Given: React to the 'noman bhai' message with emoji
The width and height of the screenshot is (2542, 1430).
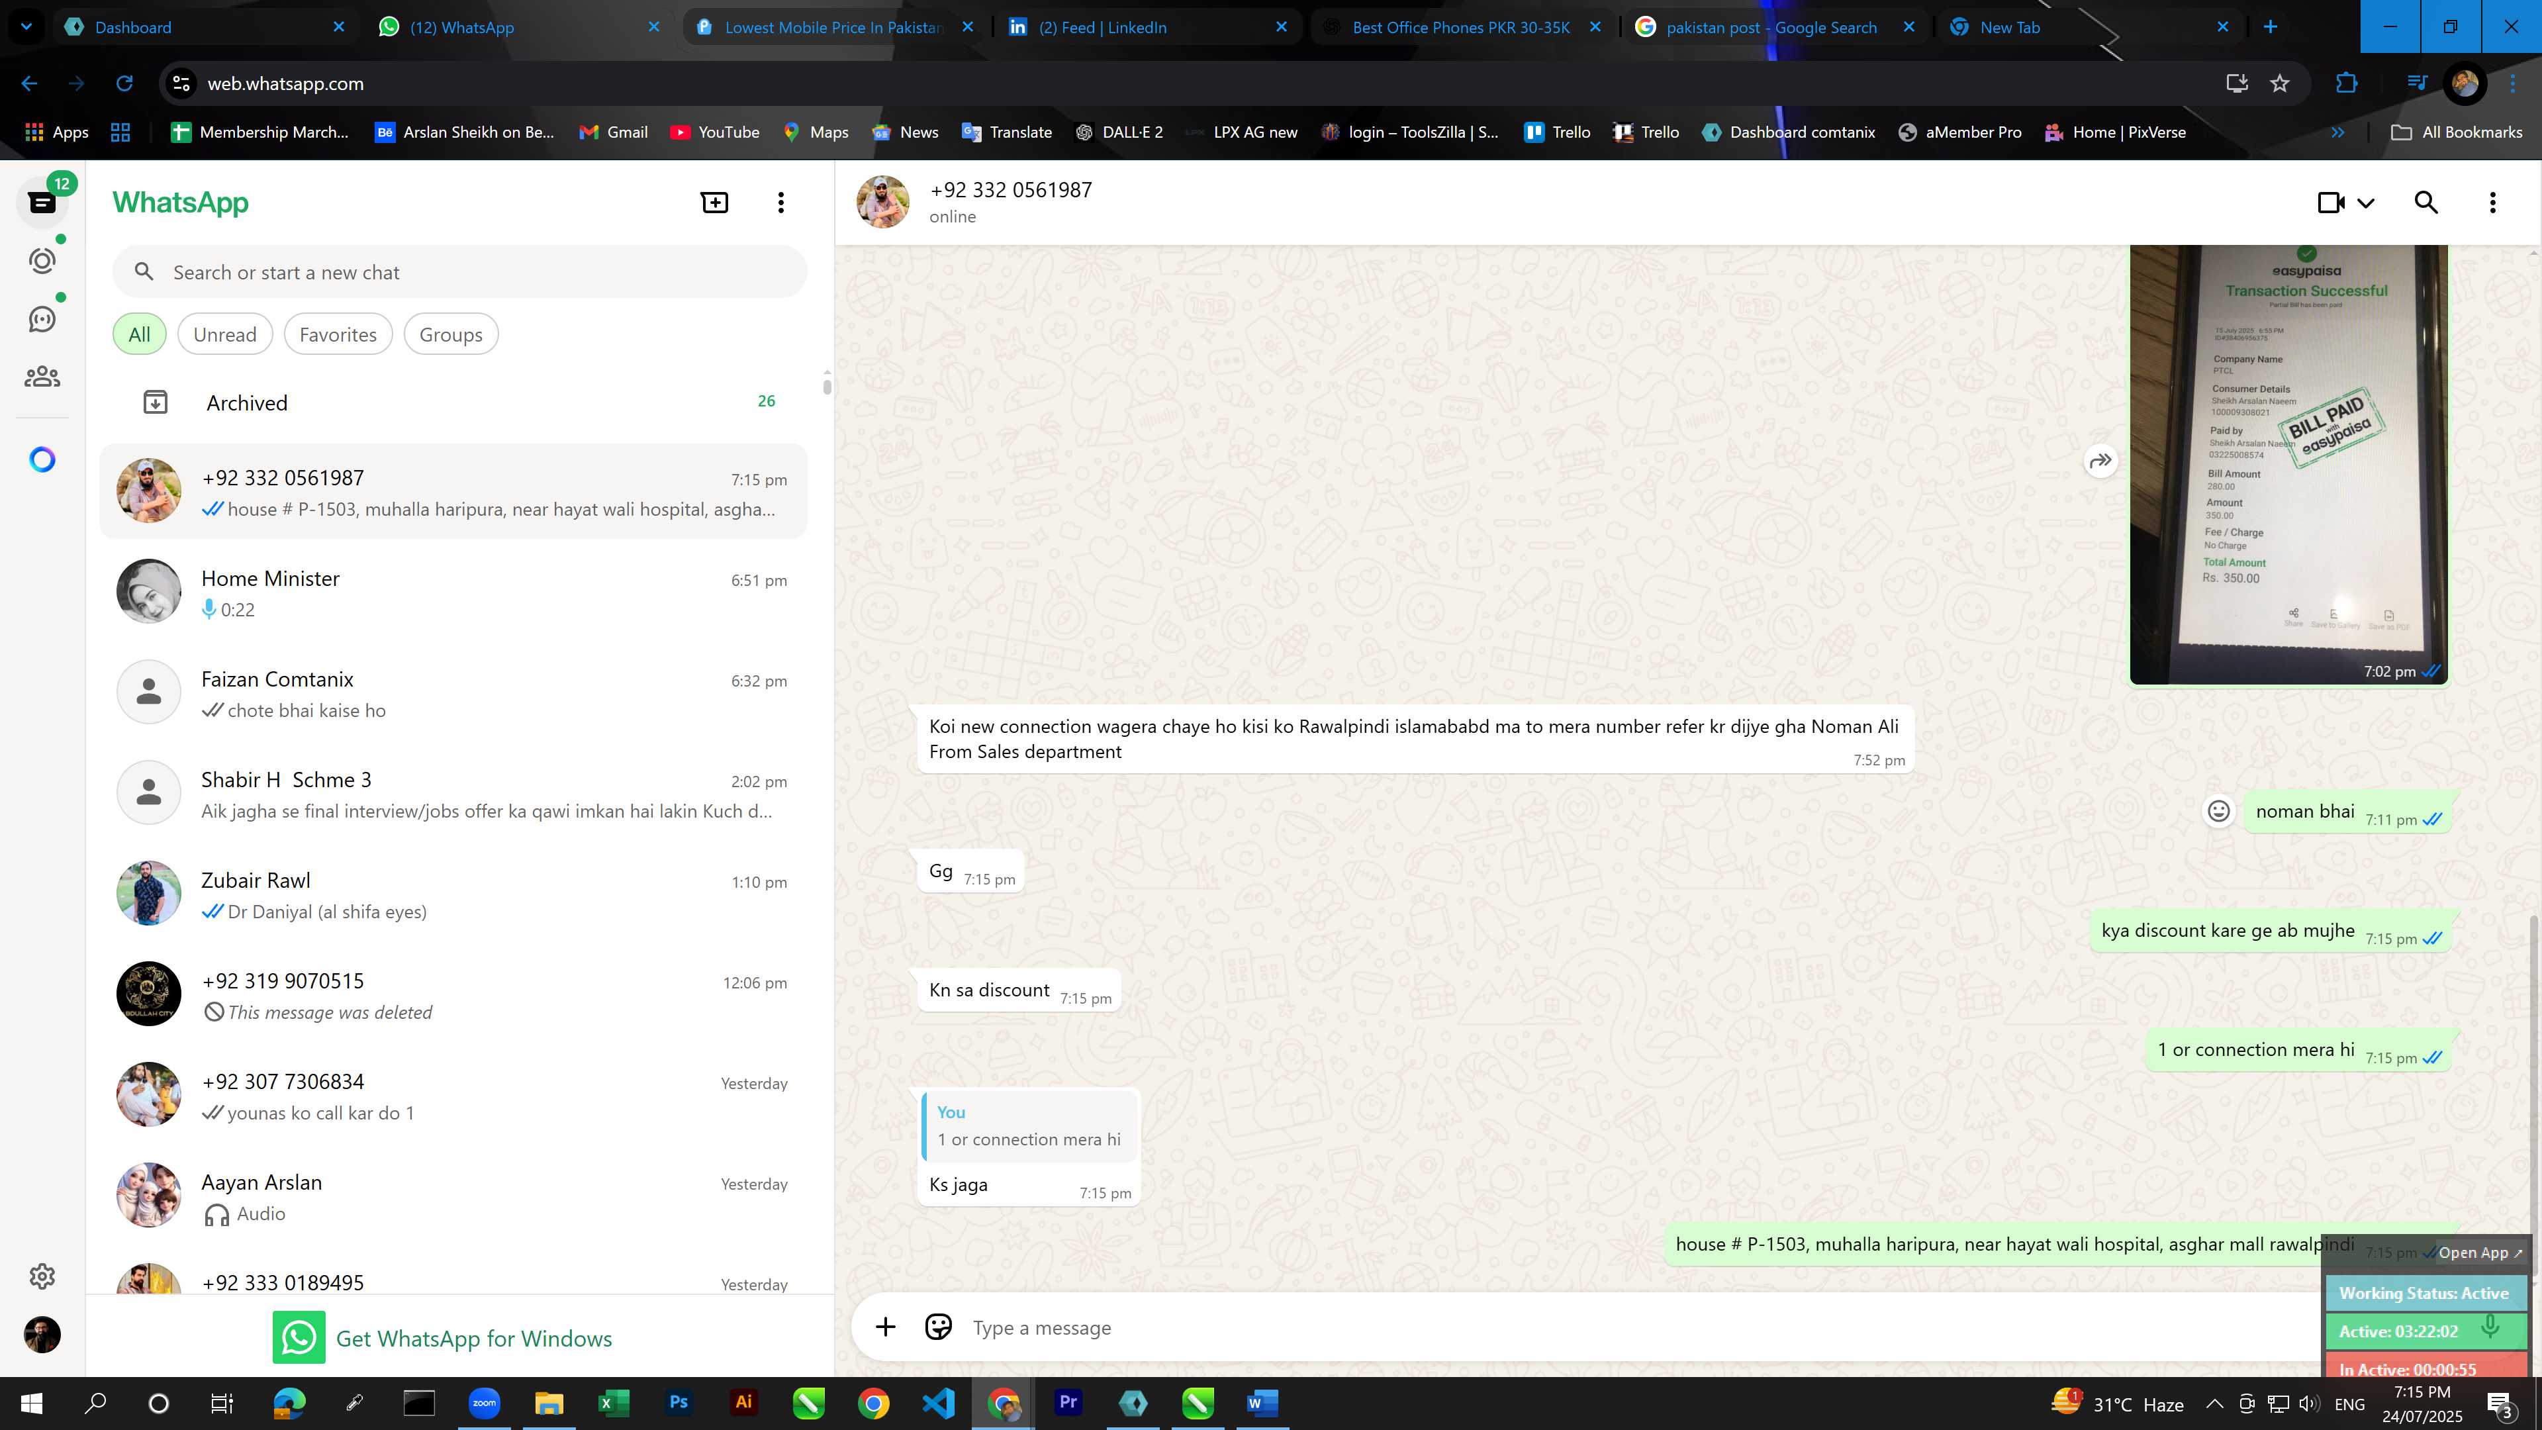Looking at the screenshot, I should [x=2218, y=811].
